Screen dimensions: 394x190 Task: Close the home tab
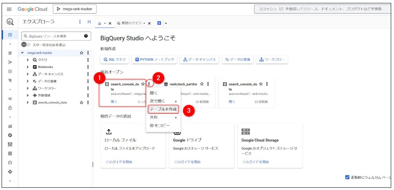110,23
